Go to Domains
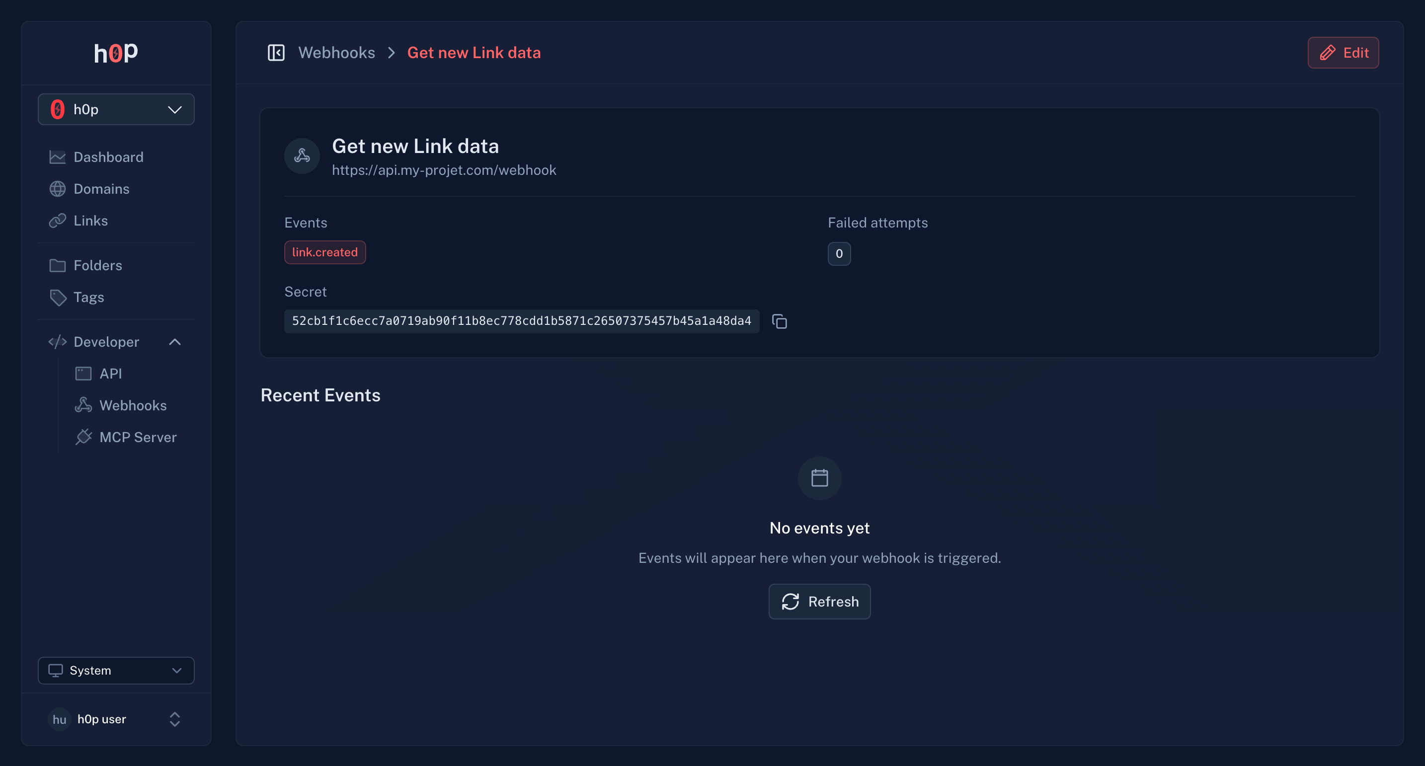Image resolution: width=1425 pixels, height=766 pixels. 101,189
